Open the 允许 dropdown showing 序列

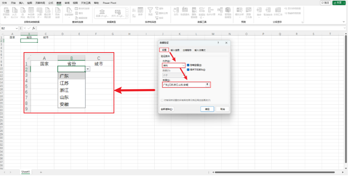(x=174, y=65)
